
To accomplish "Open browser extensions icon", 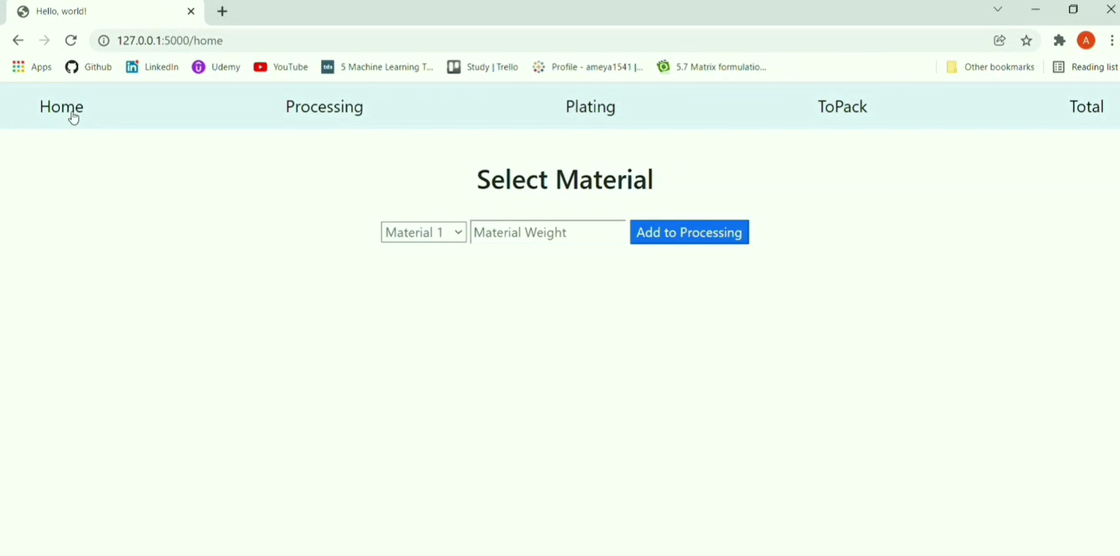I will (1059, 40).
